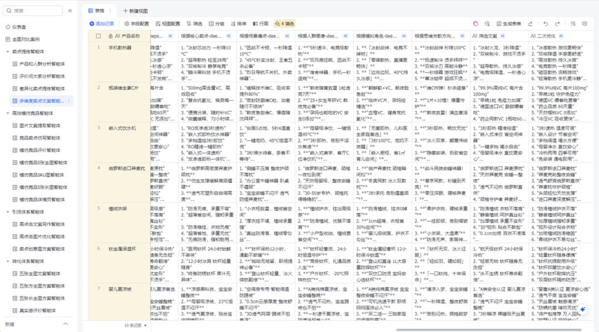Click AI badge on 根据思维发散方向 column
599x332 pixels.
tap(462, 36)
